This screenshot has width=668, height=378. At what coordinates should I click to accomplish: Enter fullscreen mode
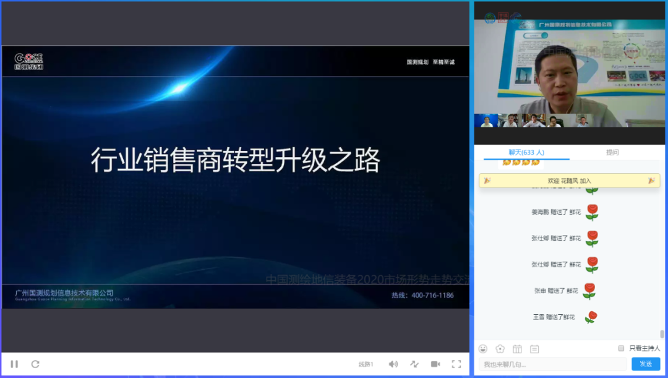[456, 364]
